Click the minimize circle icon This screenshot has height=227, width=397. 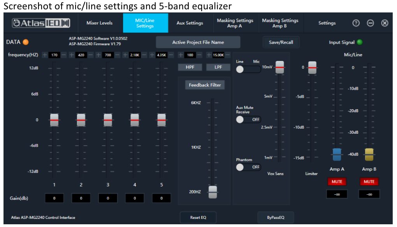pyautogui.click(x=371, y=23)
